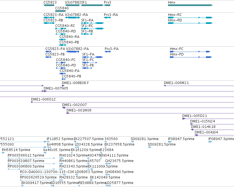Open the LD25877.5prime EST
The height and width of the screenshot is (187, 234).
click(108, 186)
